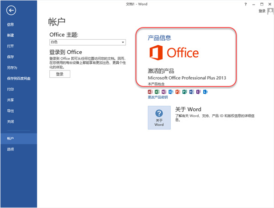The width and height of the screenshot is (274, 208).
Task: Click the 关于 Word button
Action: click(x=159, y=117)
